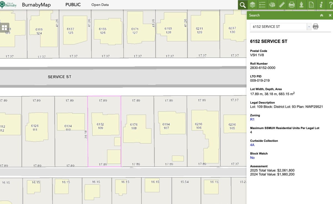
Task: Print the 6152 Service St search result
Action: click(316, 27)
